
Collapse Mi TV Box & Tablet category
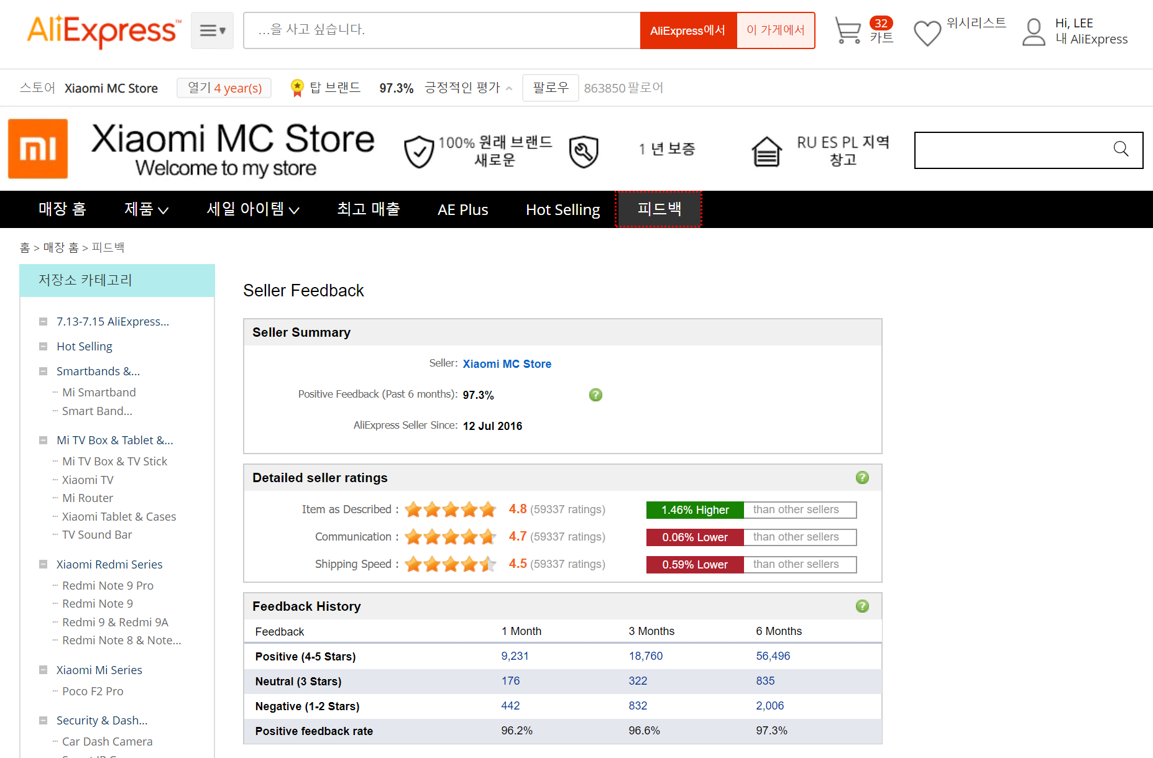(43, 440)
